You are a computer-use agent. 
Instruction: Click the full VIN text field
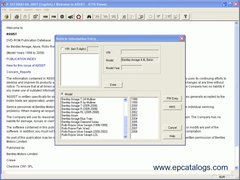coord(140,52)
